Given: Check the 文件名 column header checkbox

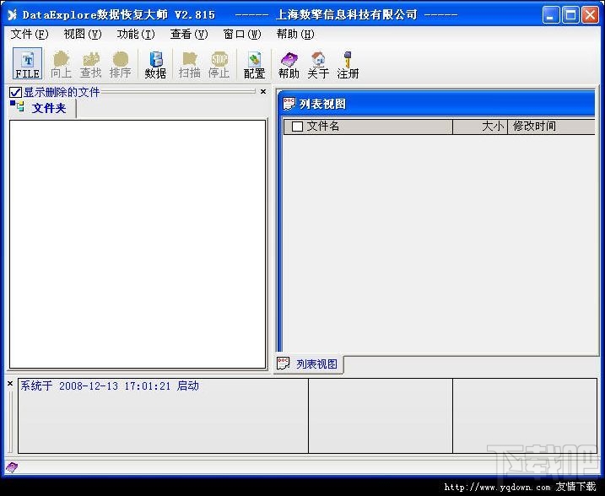Looking at the screenshot, I should click(297, 127).
